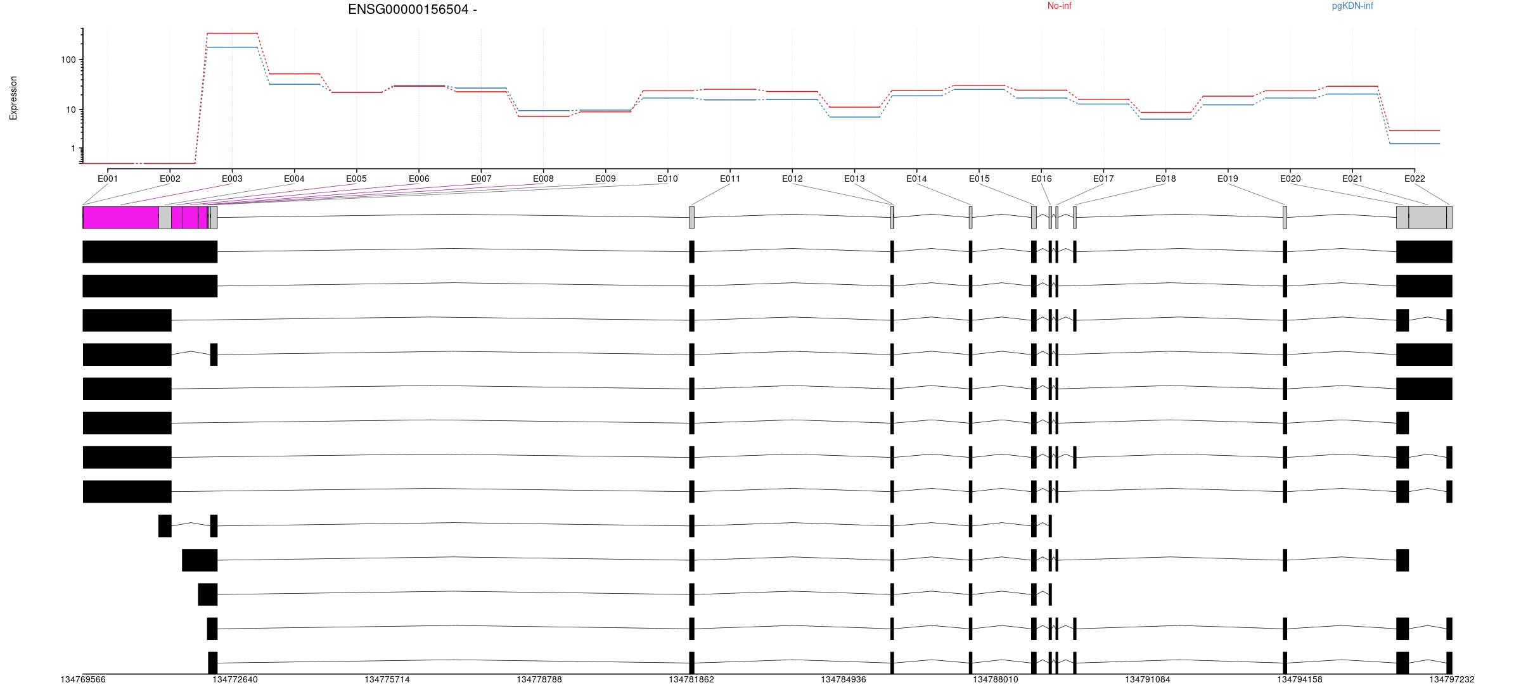Click genomic coordinate 134778788
The width and height of the screenshot is (1521, 690).
pyautogui.click(x=539, y=680)
